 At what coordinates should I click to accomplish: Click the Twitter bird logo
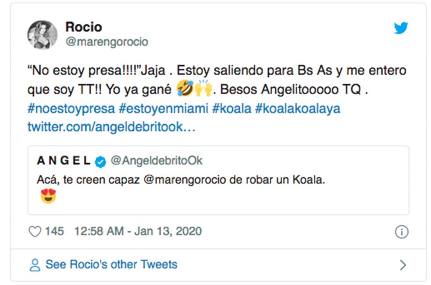401,29
